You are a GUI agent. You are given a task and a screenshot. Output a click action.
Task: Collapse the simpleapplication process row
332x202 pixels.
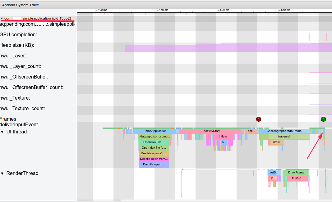click(x=2, y=18)
